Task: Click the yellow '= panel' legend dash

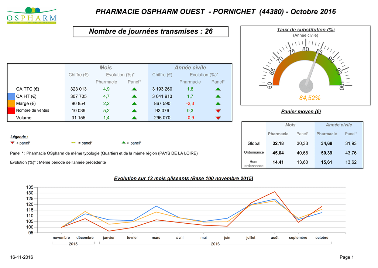Action: pyautogui.click(x=73, y=143)
